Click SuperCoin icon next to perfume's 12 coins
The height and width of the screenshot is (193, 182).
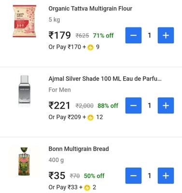pyautogui.click(x=91, y=118)
